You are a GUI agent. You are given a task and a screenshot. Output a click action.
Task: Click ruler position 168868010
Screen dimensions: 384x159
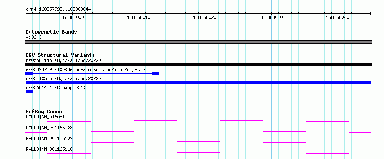point(138,18)
